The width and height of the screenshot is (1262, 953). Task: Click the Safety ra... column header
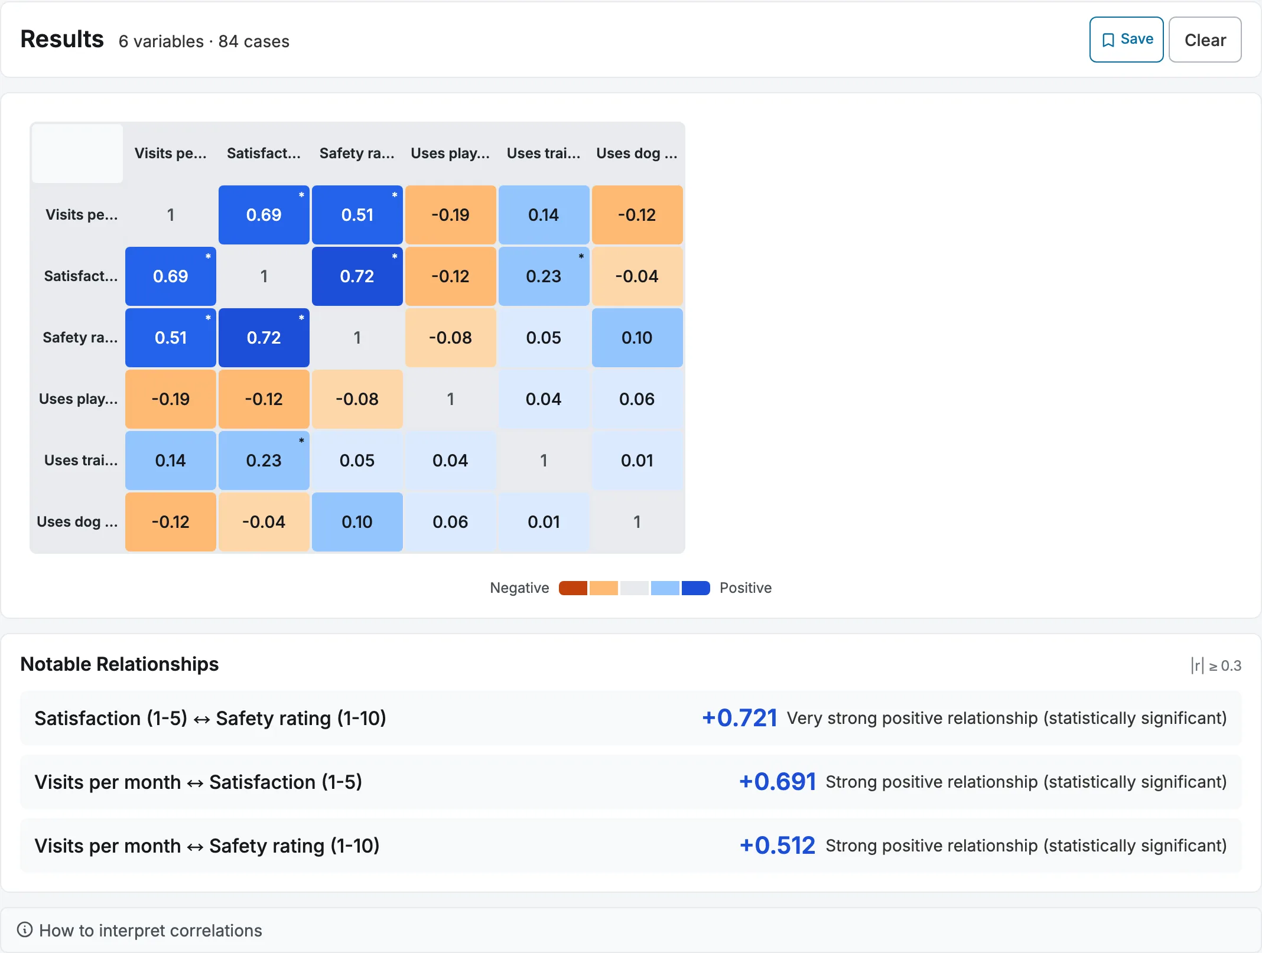click(x=357, y=154)
